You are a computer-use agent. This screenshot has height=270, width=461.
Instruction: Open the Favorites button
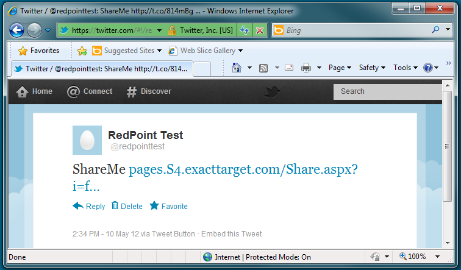(39, 51)
